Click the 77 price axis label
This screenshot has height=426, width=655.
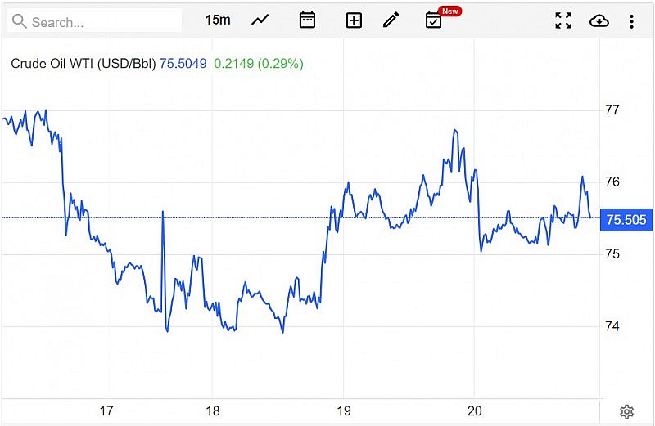[x=612, y=110]
